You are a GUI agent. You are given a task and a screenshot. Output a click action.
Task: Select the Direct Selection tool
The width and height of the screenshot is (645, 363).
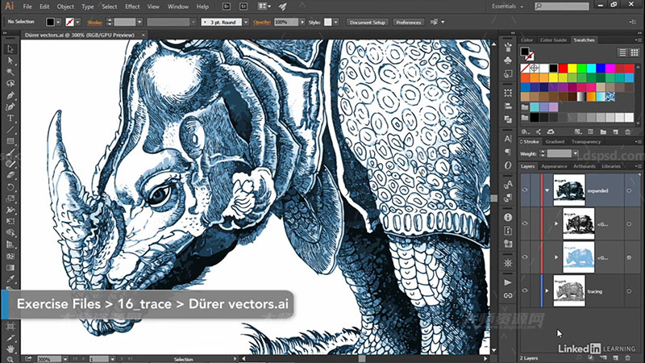pyautogui.click(x=10, y=60)
